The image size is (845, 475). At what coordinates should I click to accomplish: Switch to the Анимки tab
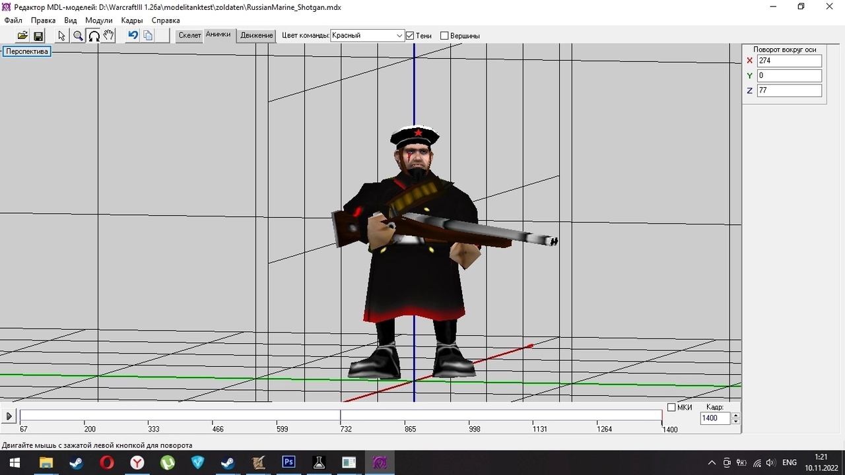pos(218,35)
